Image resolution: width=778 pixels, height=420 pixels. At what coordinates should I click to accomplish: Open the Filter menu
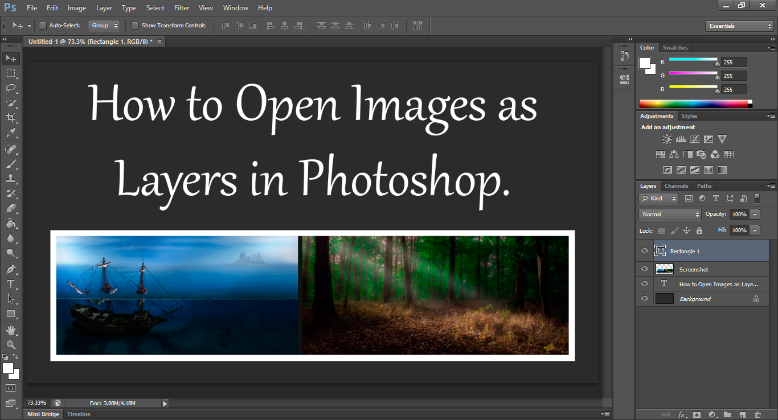click(x=182, y=8)
